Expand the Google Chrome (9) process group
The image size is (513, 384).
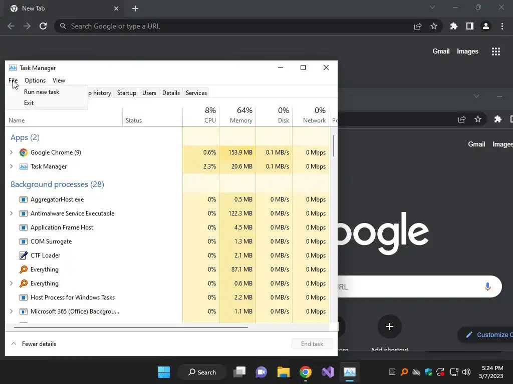tap(12, 152)
